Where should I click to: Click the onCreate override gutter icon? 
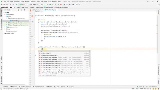coord(32,22)
